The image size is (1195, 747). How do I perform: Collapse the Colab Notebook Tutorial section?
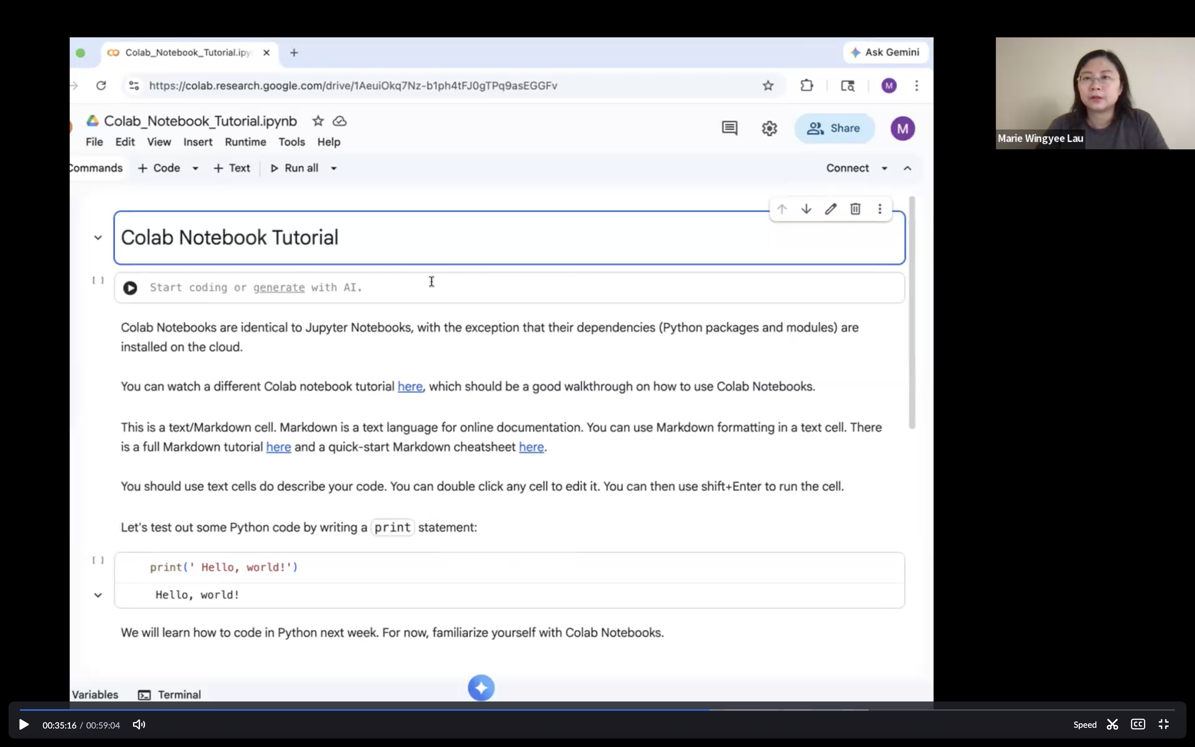tap(98, 238)
